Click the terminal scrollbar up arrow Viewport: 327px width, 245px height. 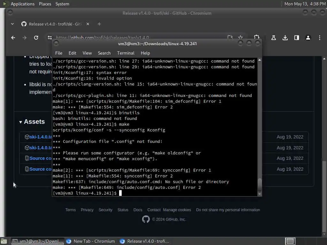click(x=259, y=60)
